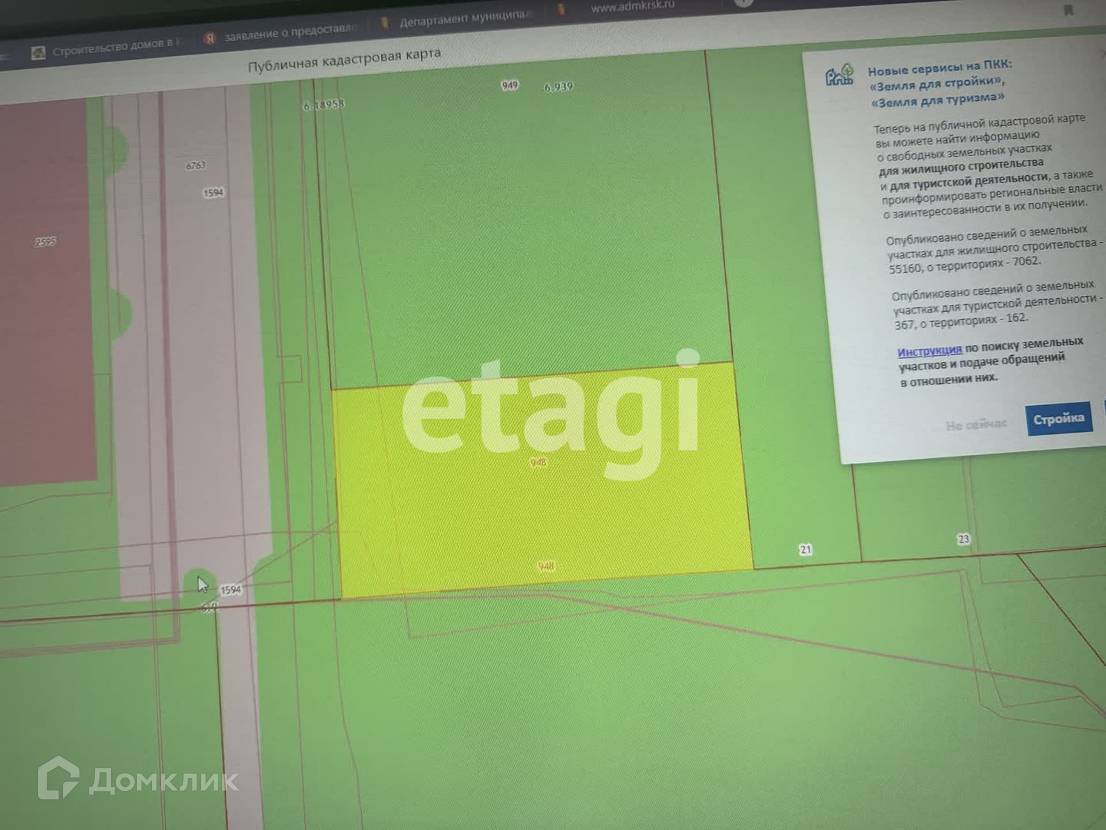Screen dimensions: 1106x830
Task: Click the 'Публичная кадастровая карта' page title
Action: point(344,60)
